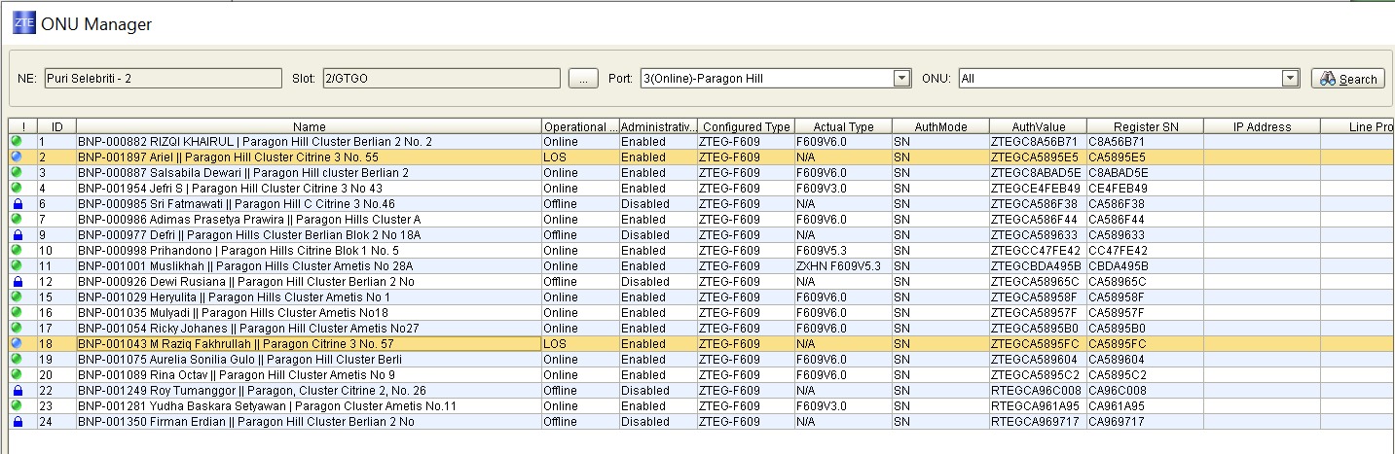The image size is (1395, 454).
Task: Select row BNP-001954 Jefri S
Action: [230, 189]
